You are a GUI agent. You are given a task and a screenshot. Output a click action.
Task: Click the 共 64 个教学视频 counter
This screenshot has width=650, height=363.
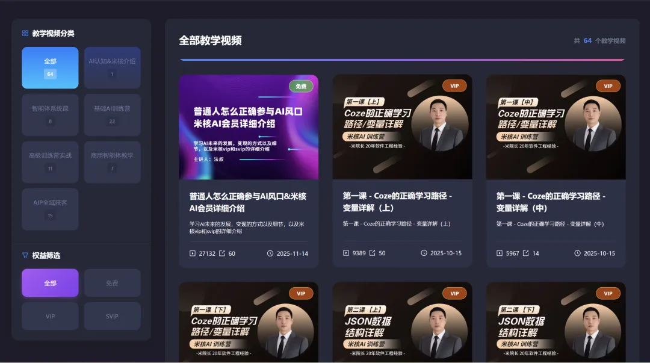(599, 41)
